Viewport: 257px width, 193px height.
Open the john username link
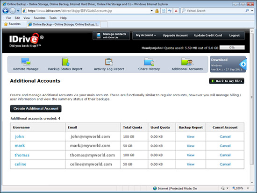[x=19, y=136]
